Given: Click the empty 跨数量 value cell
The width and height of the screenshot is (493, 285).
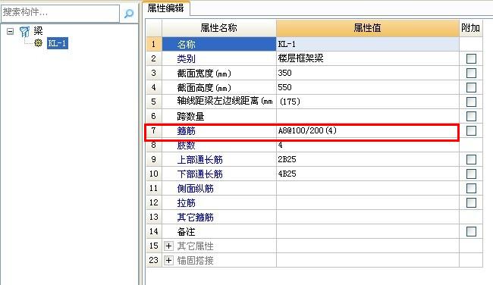Looking at the screenshot, I should tap(368, 116).
